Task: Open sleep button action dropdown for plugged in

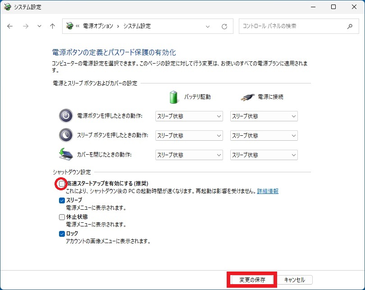Action: pyautogui.click(x=264, y=135)
